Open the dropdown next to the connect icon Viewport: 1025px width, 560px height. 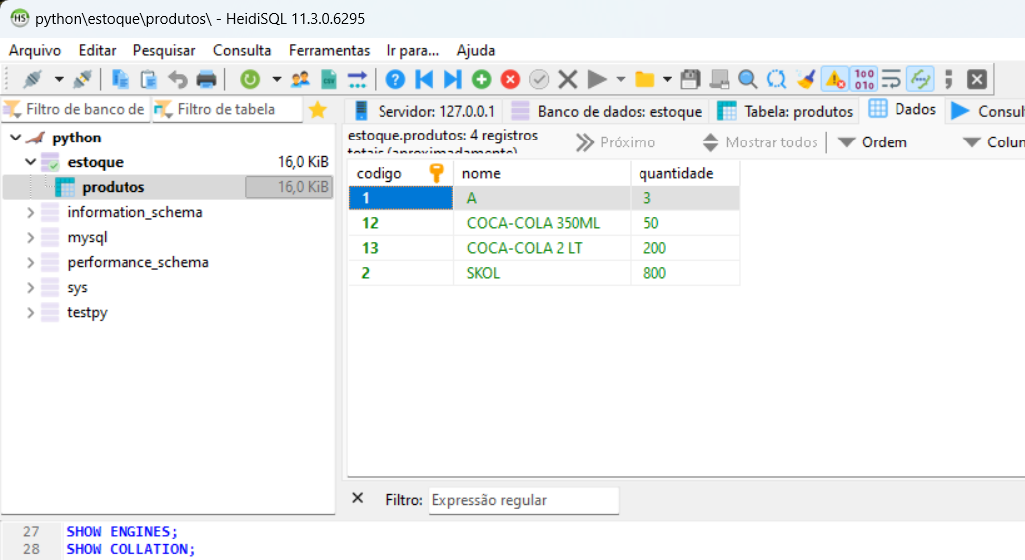pyautogui.click(x=58, y=79)
